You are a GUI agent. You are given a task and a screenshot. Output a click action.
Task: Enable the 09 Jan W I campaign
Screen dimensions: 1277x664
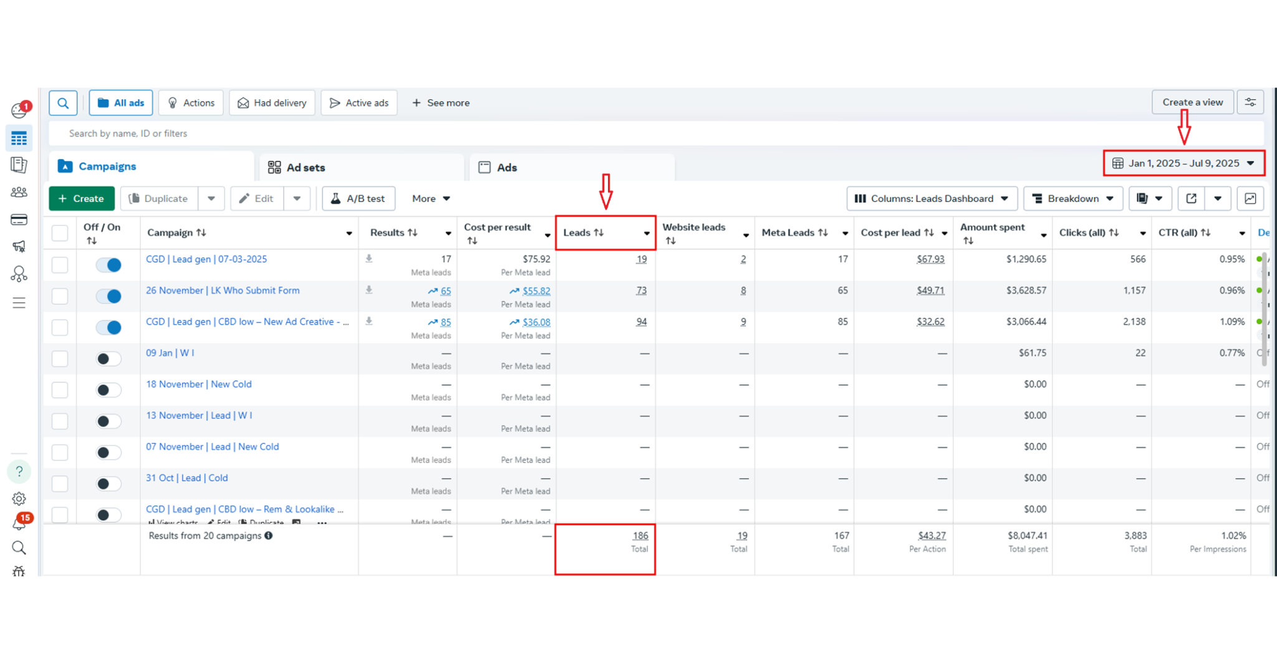(x=108, y=359)
